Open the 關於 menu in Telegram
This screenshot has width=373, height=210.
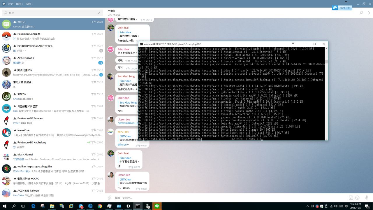pos(29,4)
